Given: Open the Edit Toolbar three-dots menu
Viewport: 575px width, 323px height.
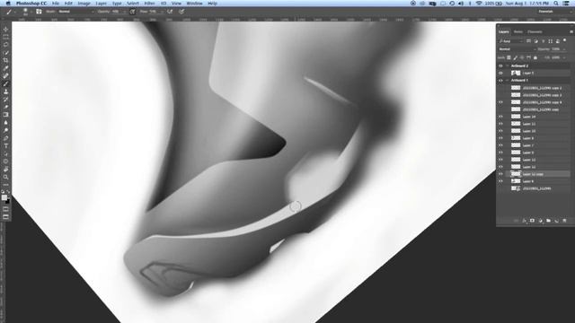Looking at the screenshot, I should 5,185.
